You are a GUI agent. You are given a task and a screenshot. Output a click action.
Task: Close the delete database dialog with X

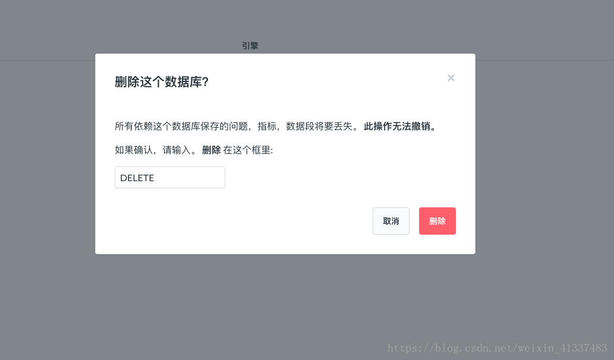(451, 78)
